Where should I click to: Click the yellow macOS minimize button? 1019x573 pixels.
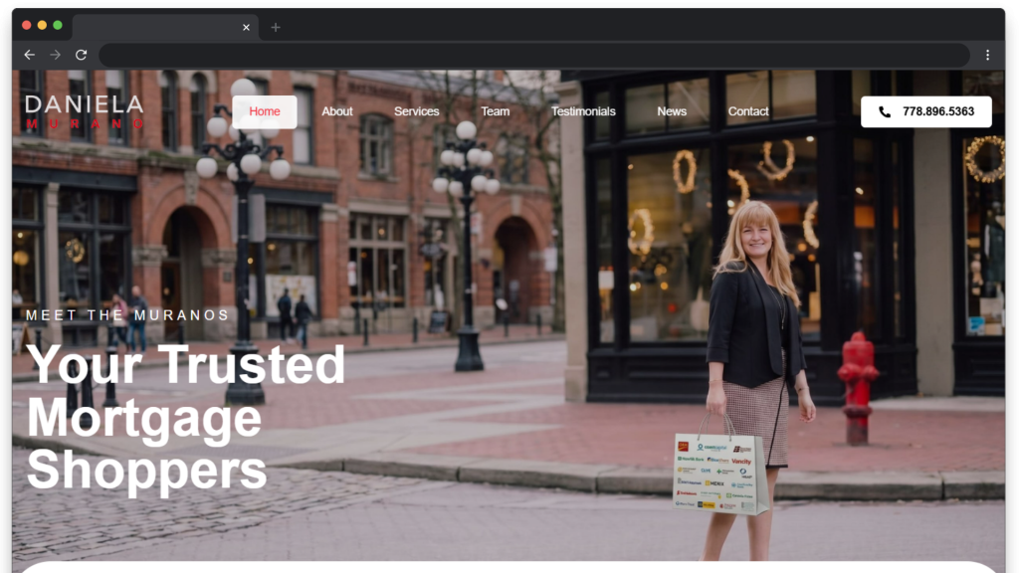[x=42, y=25]
